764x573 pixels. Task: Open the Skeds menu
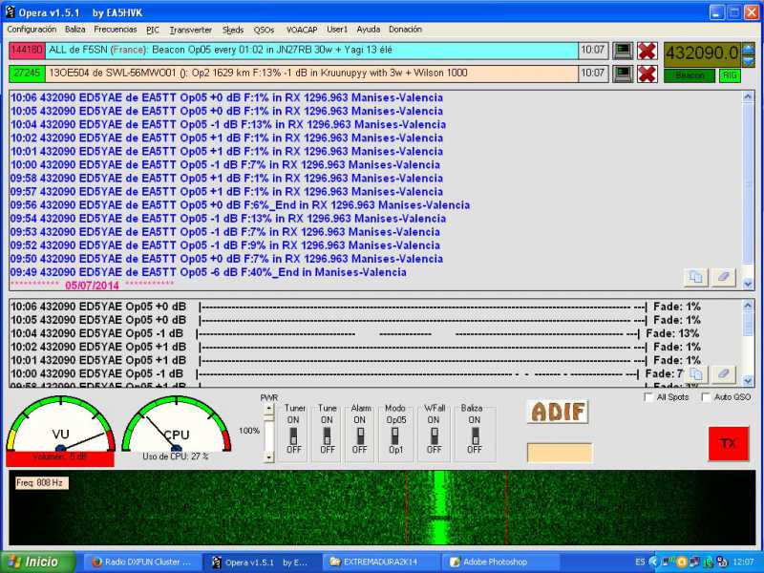(233, 30)
